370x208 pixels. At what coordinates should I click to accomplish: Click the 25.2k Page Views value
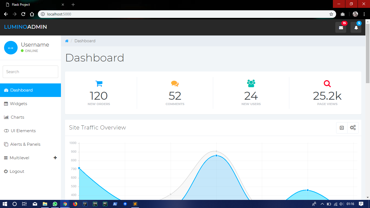(327, 96)
